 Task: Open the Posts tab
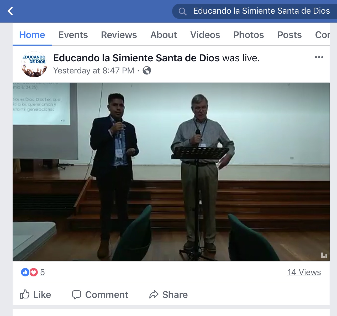coord(289,35)
